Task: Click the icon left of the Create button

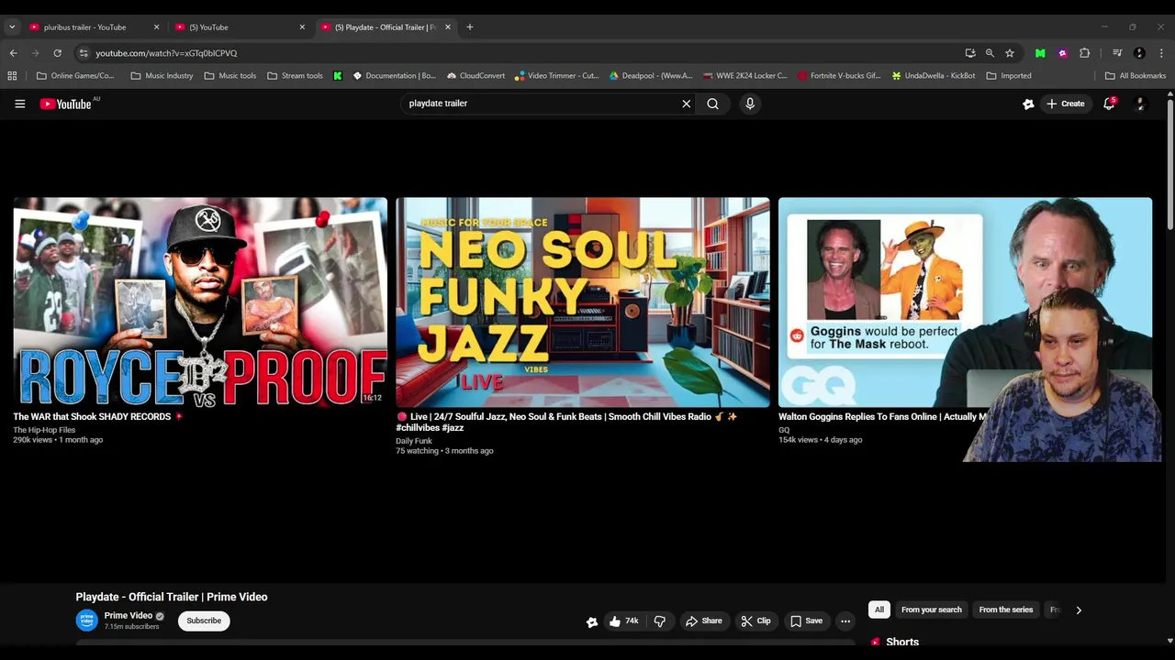Action: [1028, 104]
